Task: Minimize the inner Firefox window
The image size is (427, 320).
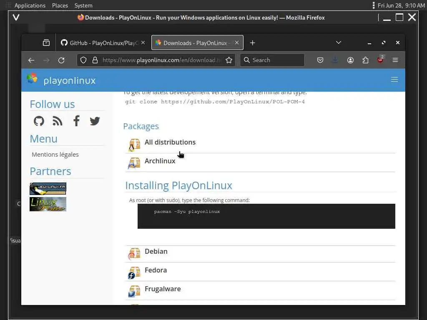Action: pyautogui.click(x=369, y=43)
